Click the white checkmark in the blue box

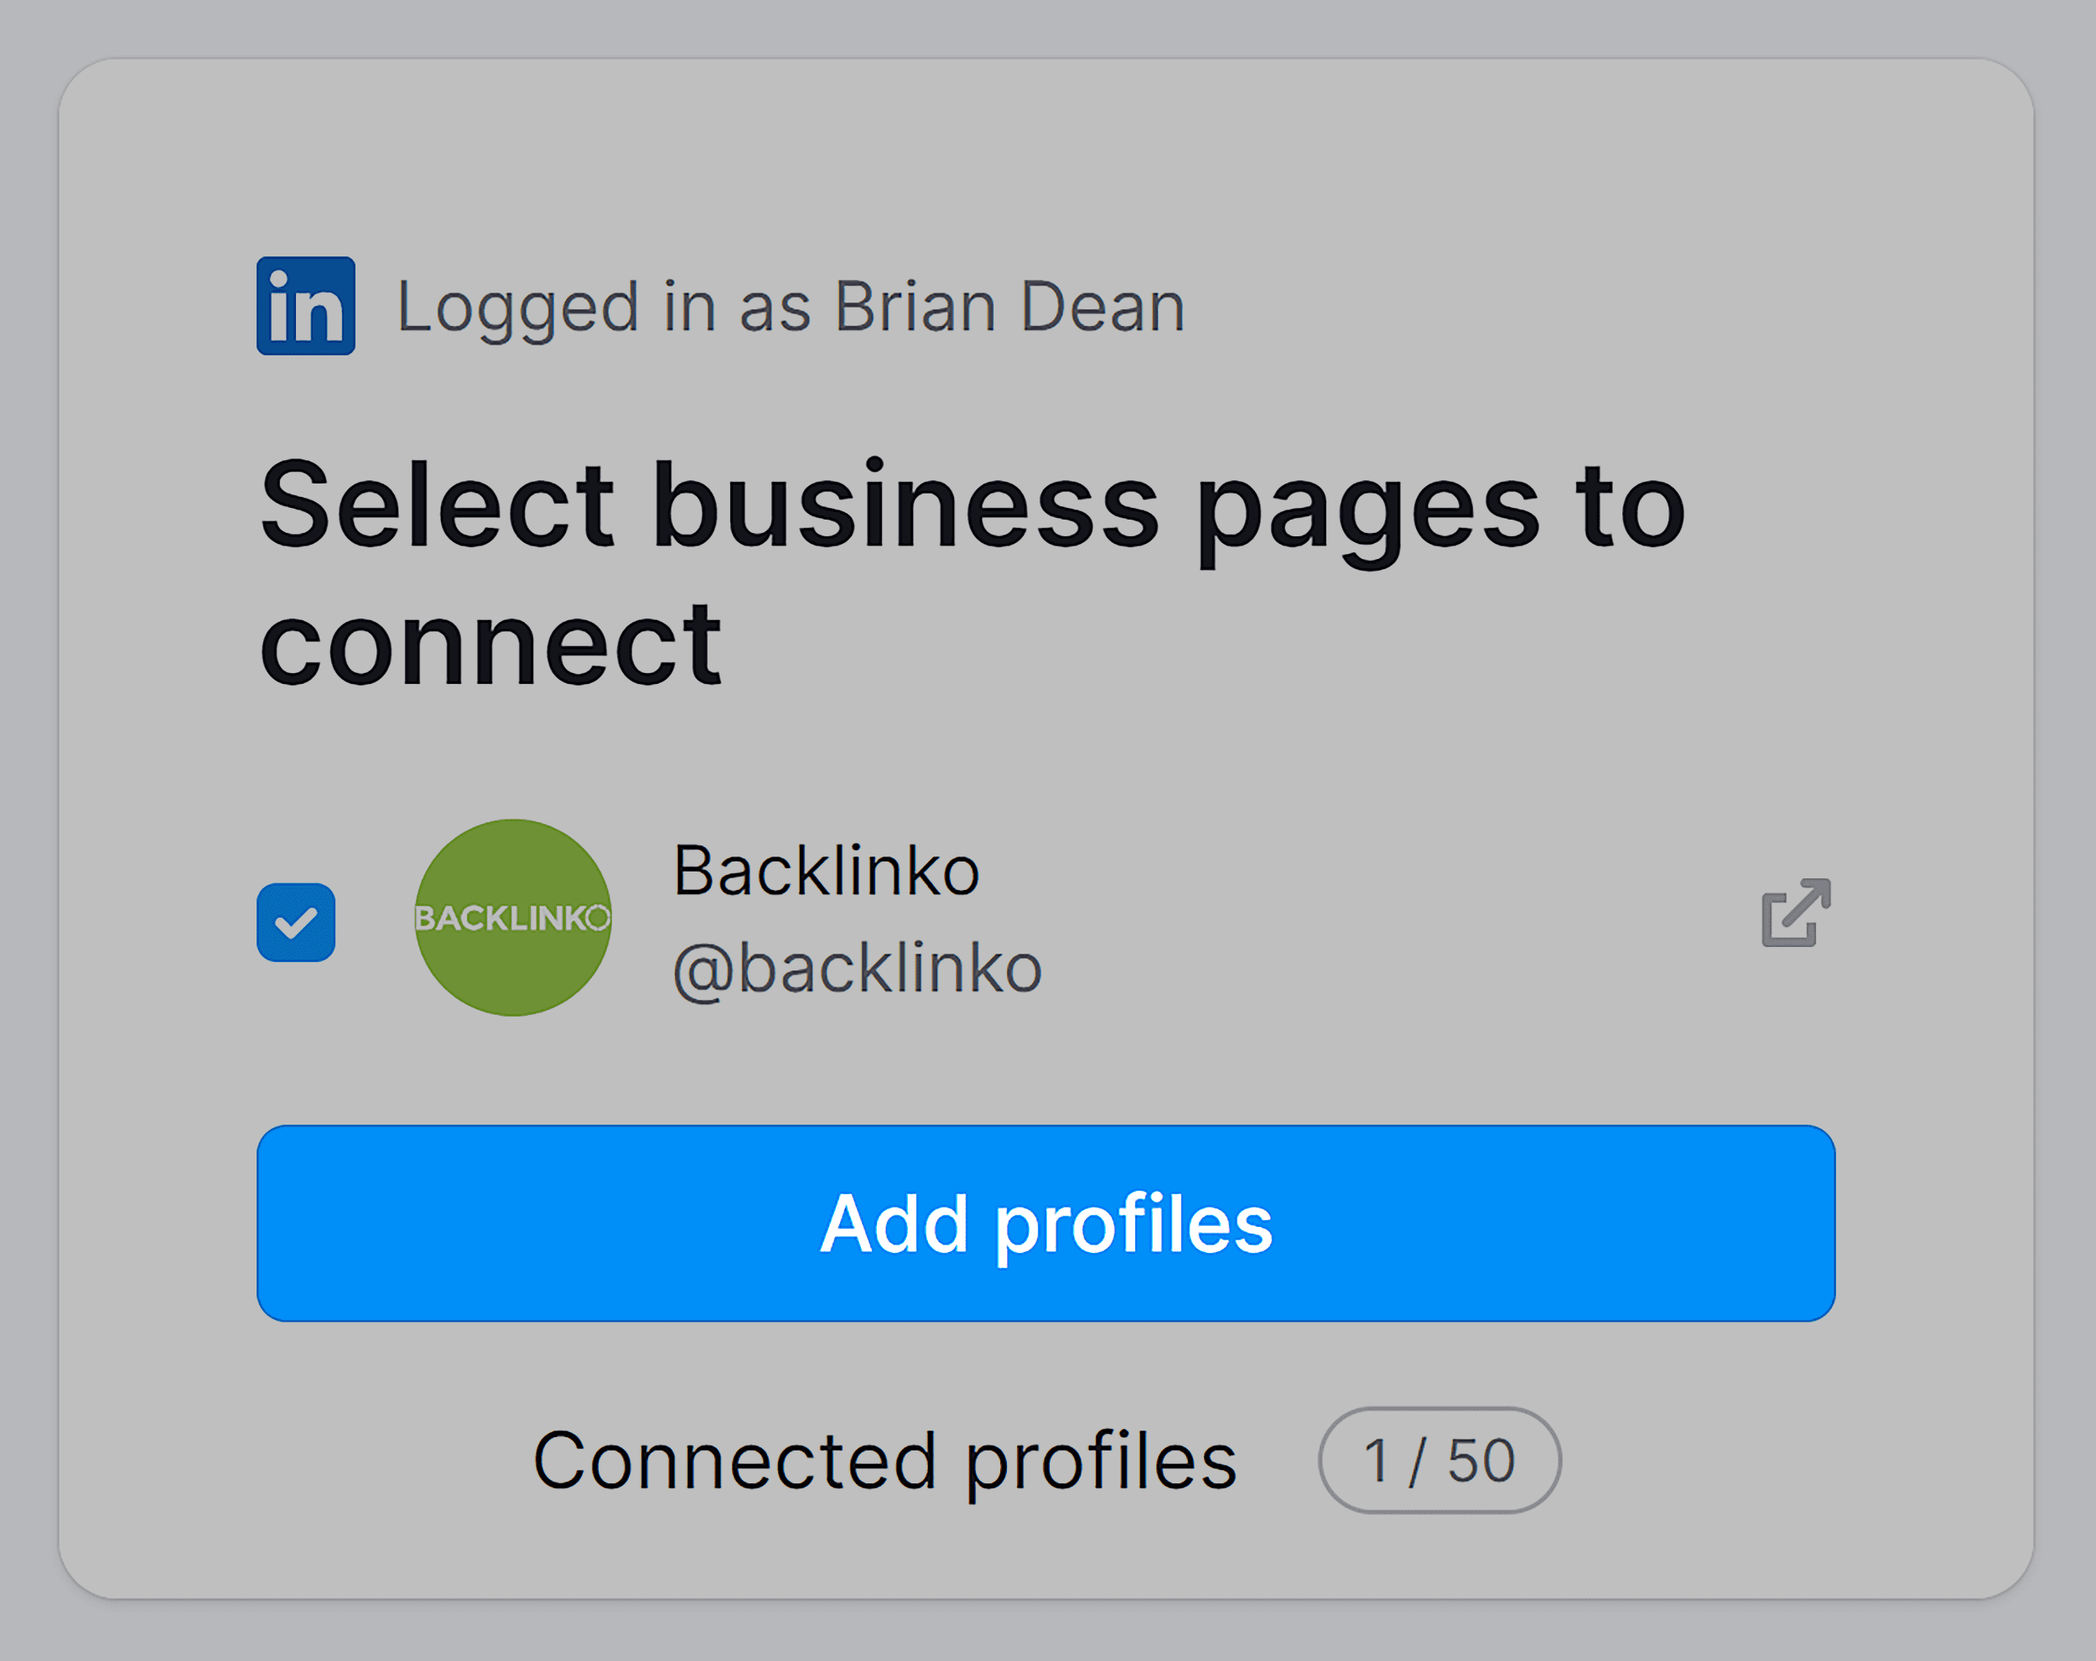[x=297, y=923]
